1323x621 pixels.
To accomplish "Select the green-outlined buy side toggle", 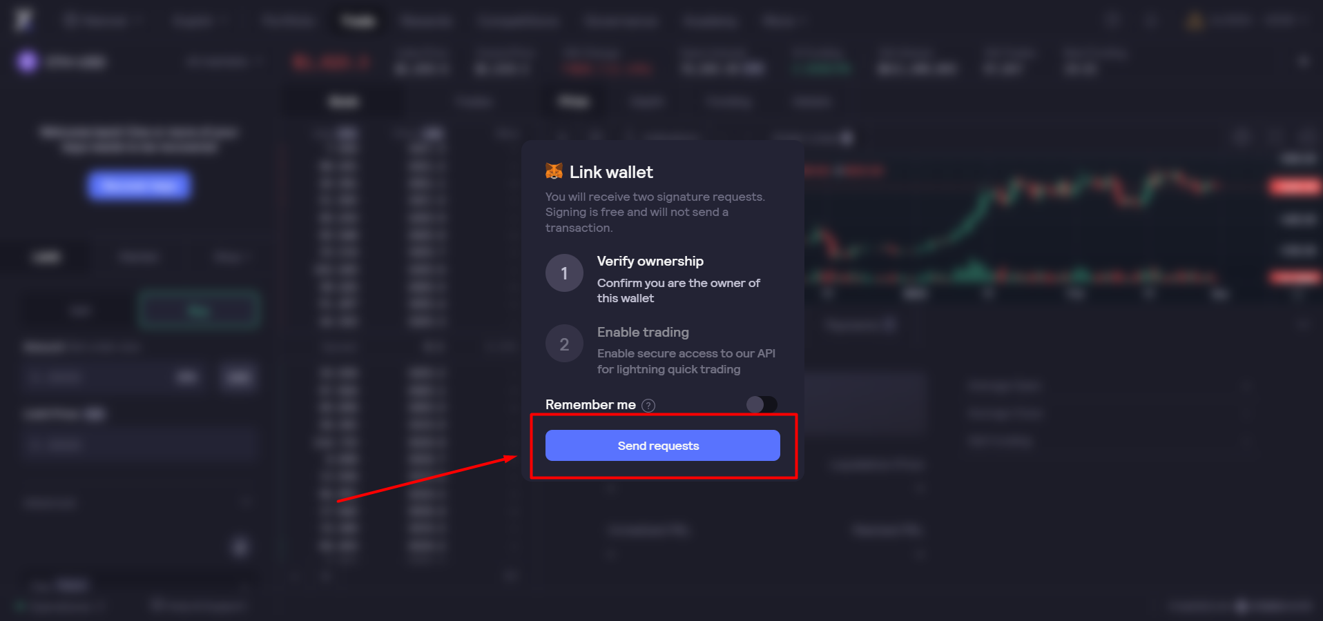I will tap(199, 311).
